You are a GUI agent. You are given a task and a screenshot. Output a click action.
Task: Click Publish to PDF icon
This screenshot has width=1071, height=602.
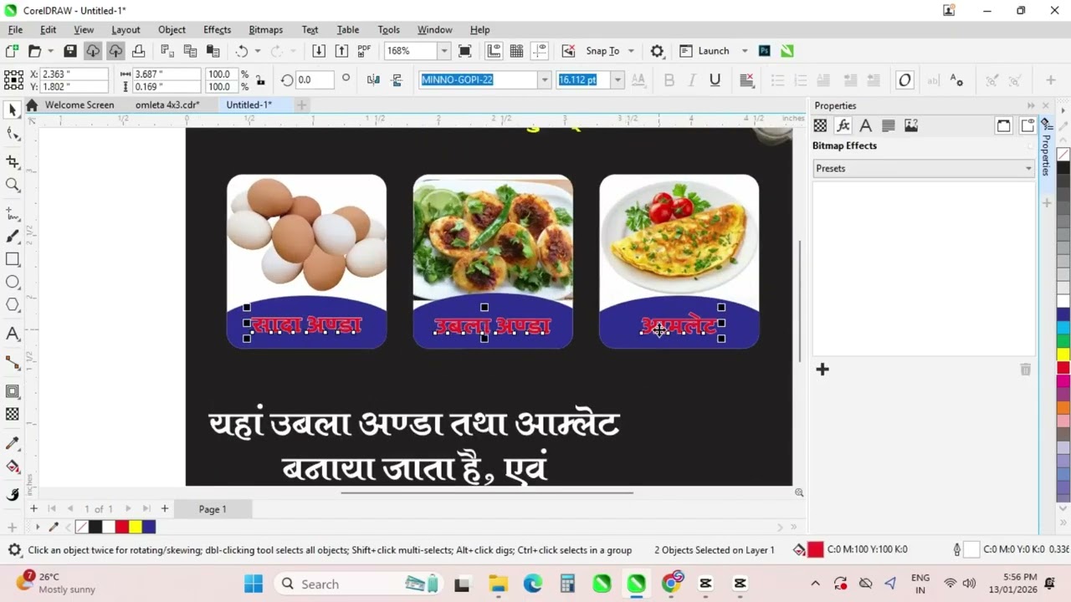point(364,51)
